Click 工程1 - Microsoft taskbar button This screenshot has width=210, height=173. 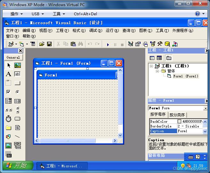coord(62,166)
